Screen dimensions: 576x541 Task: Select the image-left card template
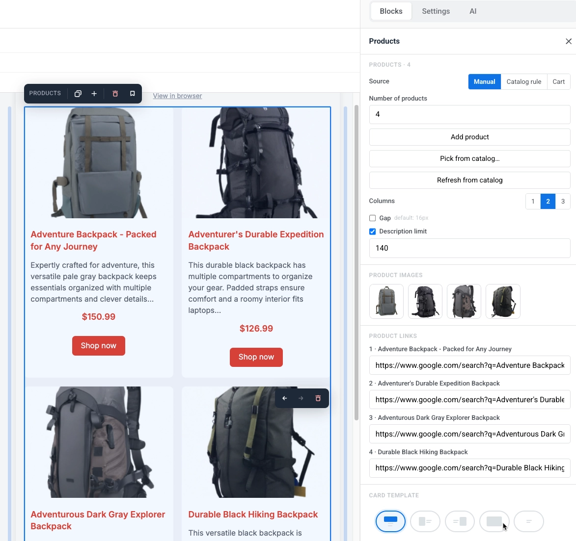425,521
